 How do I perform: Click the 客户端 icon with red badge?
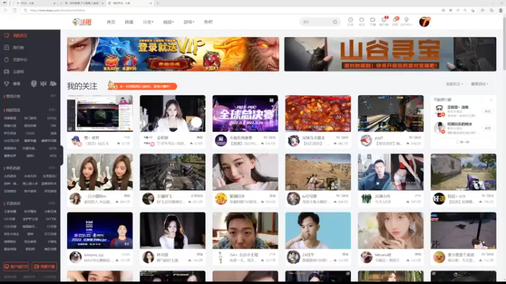pos(384,21)
